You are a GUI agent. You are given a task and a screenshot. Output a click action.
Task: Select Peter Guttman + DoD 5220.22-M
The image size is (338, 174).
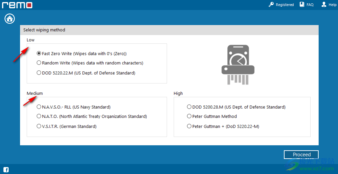pos(223,126)
